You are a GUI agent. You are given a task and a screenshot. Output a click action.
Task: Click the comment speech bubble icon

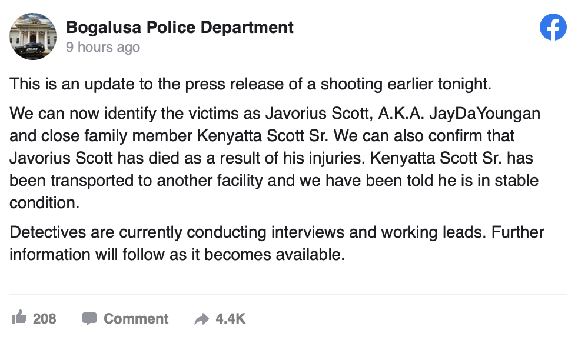tap(89, 319)
